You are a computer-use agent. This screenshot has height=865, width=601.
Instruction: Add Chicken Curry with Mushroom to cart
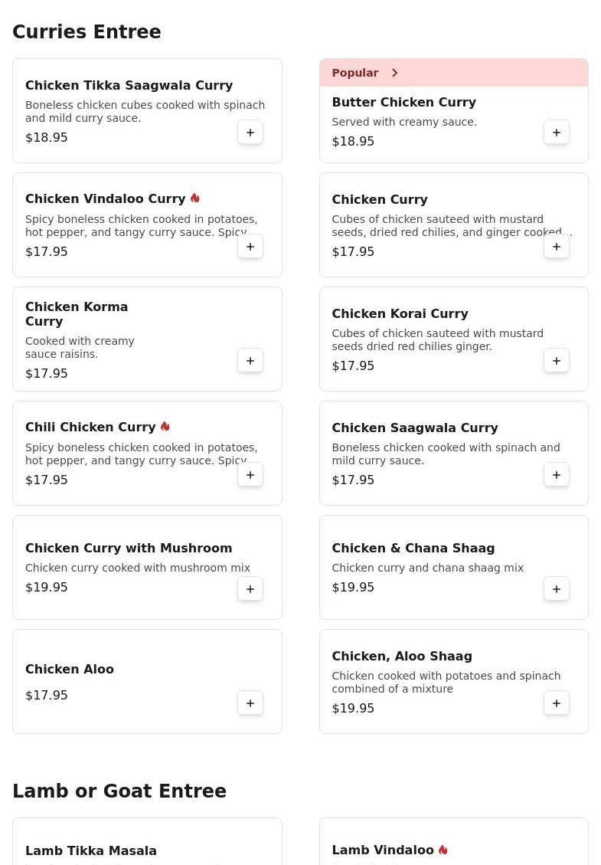[x=250, y=589]
